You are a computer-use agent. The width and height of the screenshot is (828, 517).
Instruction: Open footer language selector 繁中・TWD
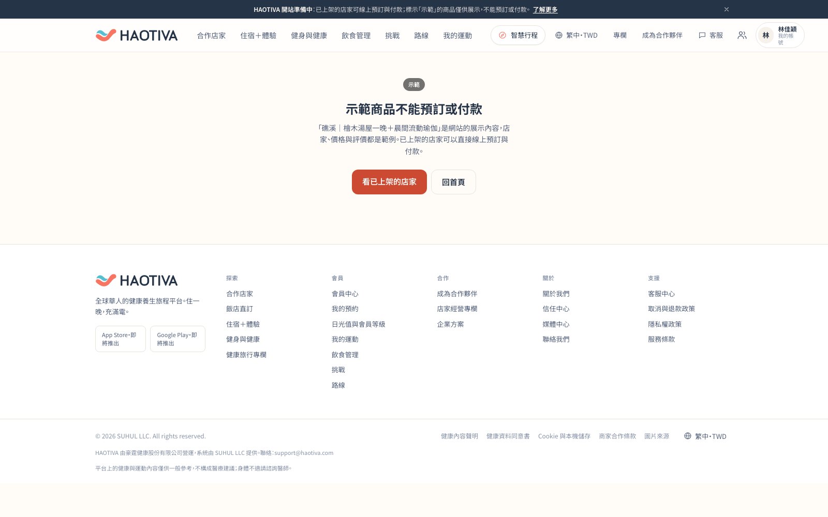click(705, 436)
